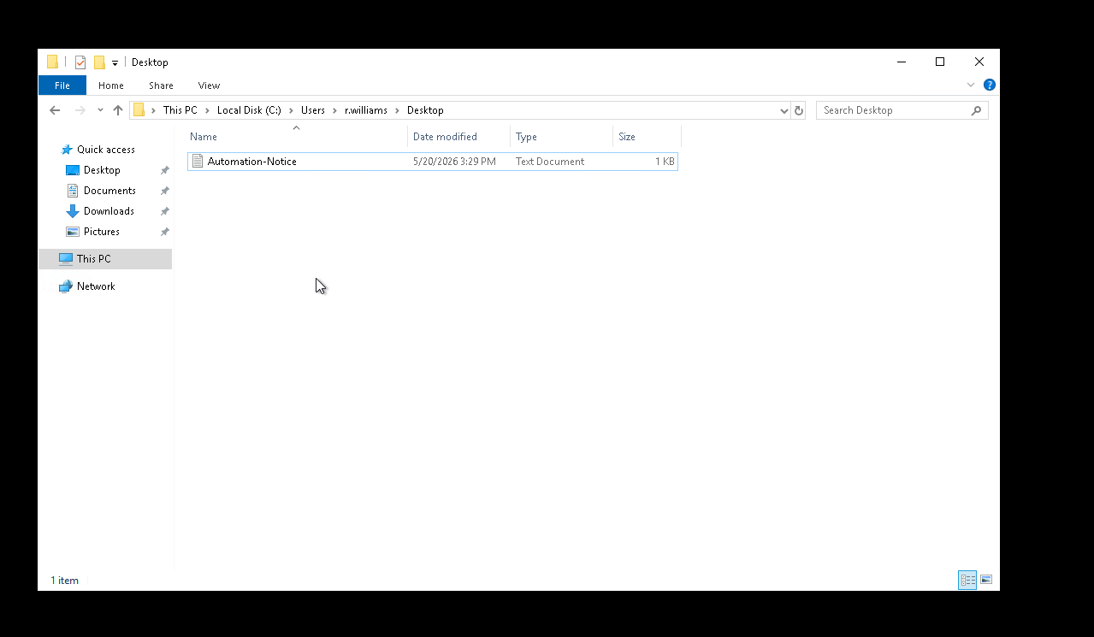
Task: Click the pin icon next to Pictures
Action: (164, 232)
